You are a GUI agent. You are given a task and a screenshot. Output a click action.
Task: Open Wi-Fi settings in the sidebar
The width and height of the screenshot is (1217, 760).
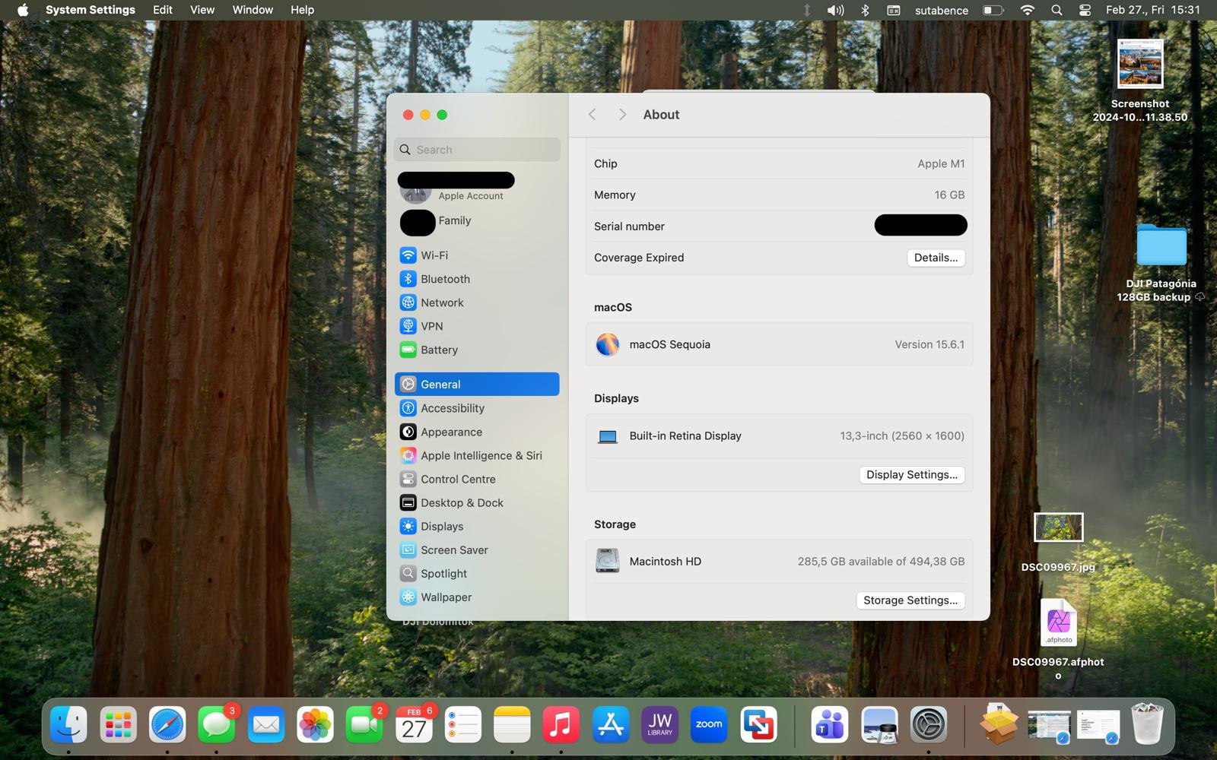click(x=434, y=255)
